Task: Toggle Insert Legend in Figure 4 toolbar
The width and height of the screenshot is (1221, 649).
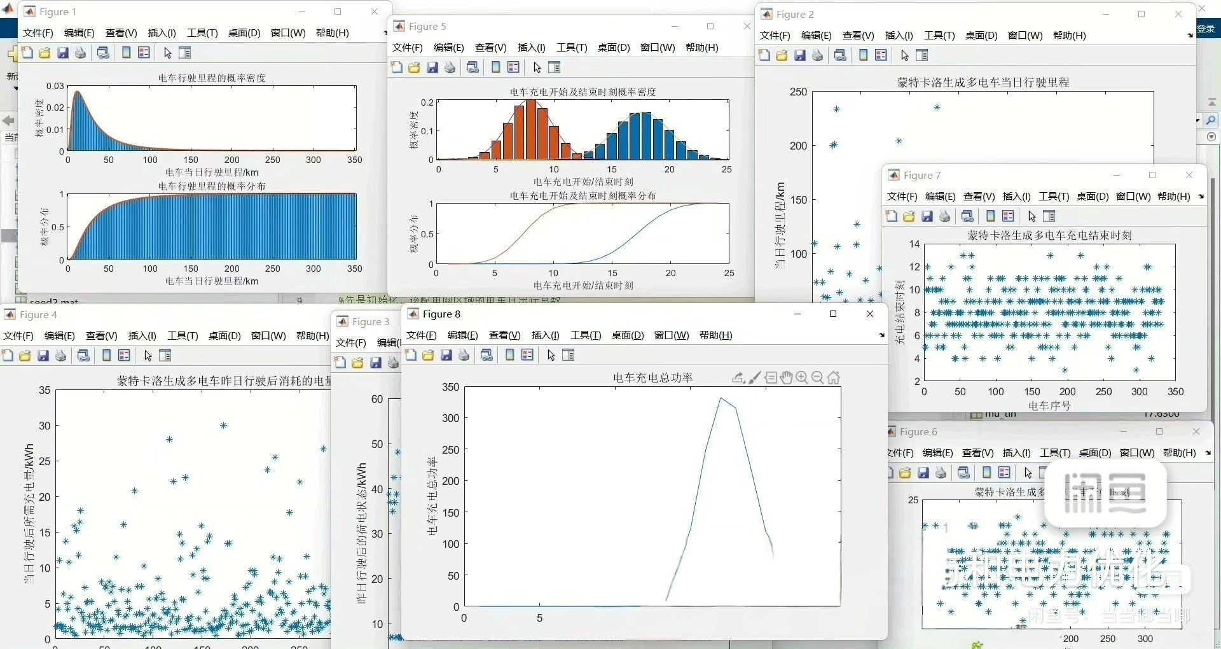Action: pos(125,356)
